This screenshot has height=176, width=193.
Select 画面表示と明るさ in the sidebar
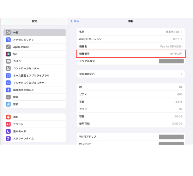click(x=35, y=90)
